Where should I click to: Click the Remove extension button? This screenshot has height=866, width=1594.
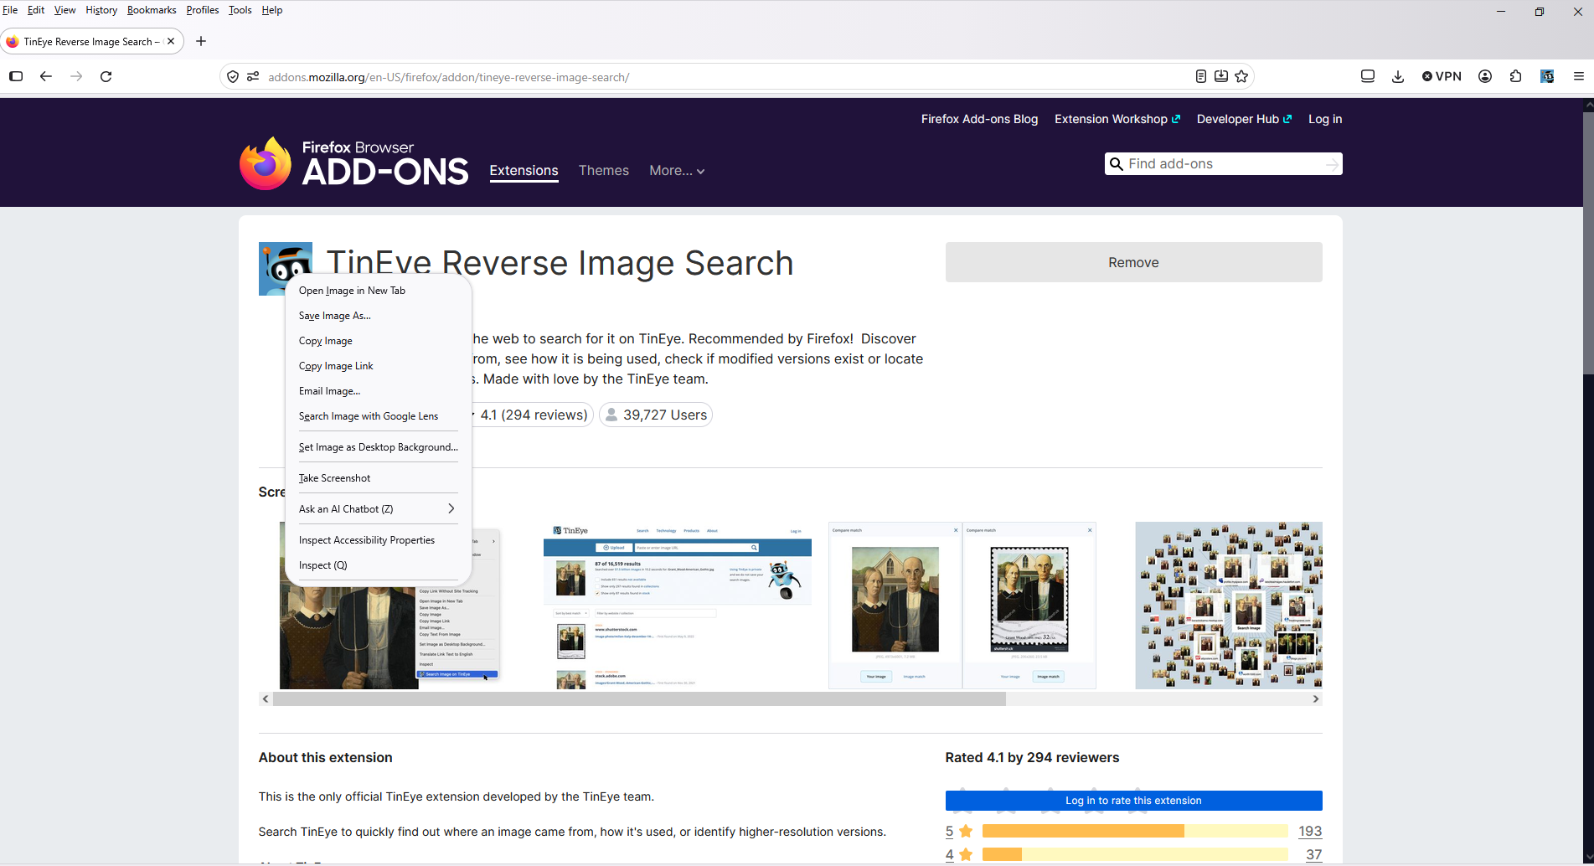pos(1133,262)
